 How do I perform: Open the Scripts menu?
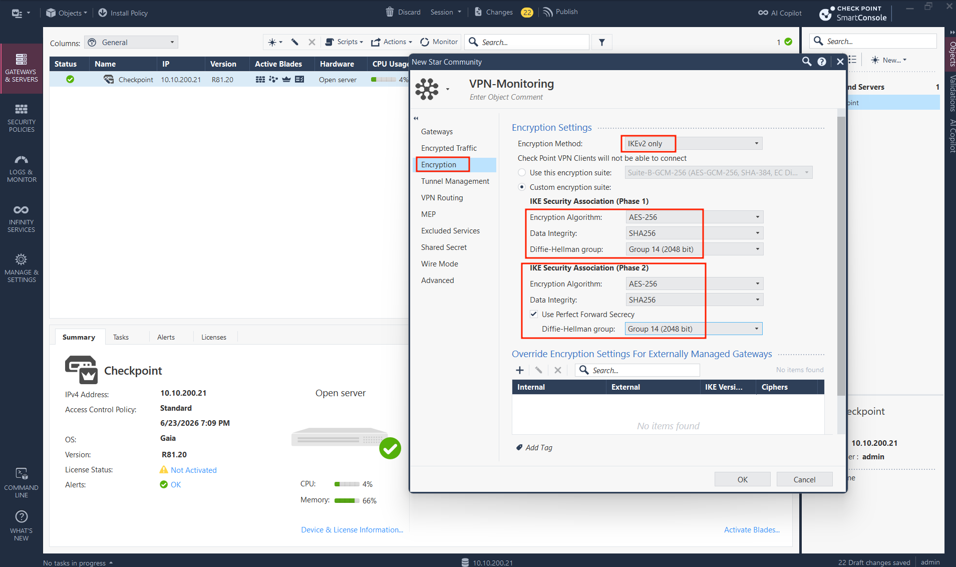(344, 42)
